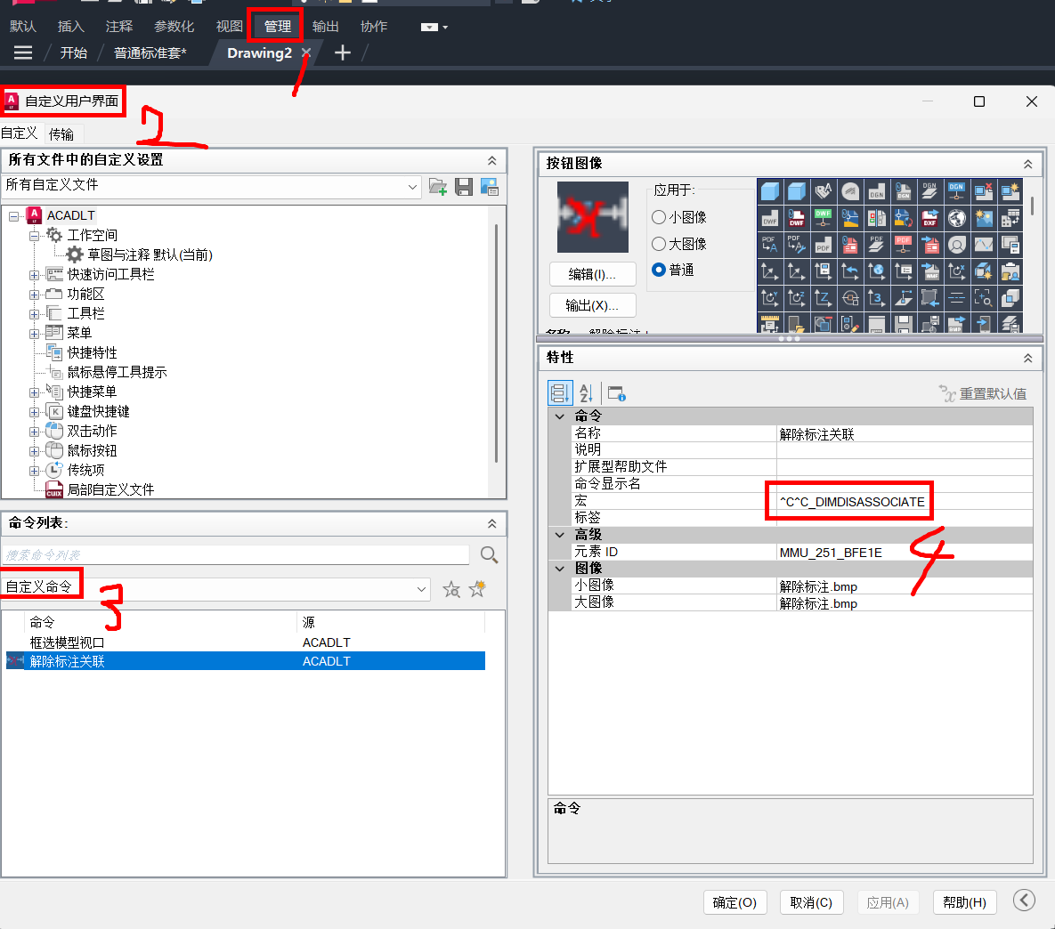Viewport: 1055px width, 929px height.
Task: Collapse the 按钮图像 panel chevron
Action: pos(1028,164)
